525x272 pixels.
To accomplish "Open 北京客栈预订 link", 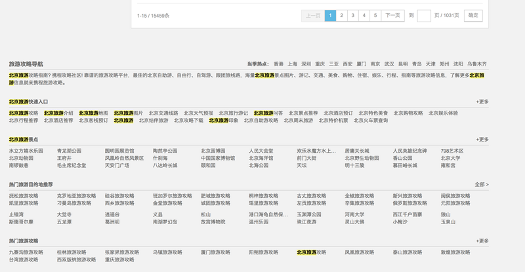I will [93, 121].
